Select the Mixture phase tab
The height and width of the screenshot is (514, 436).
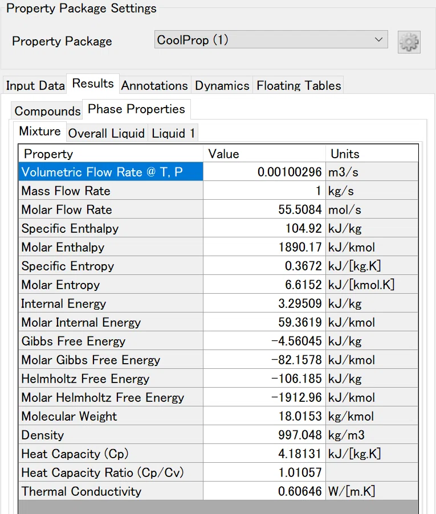(x=40, y=131)
